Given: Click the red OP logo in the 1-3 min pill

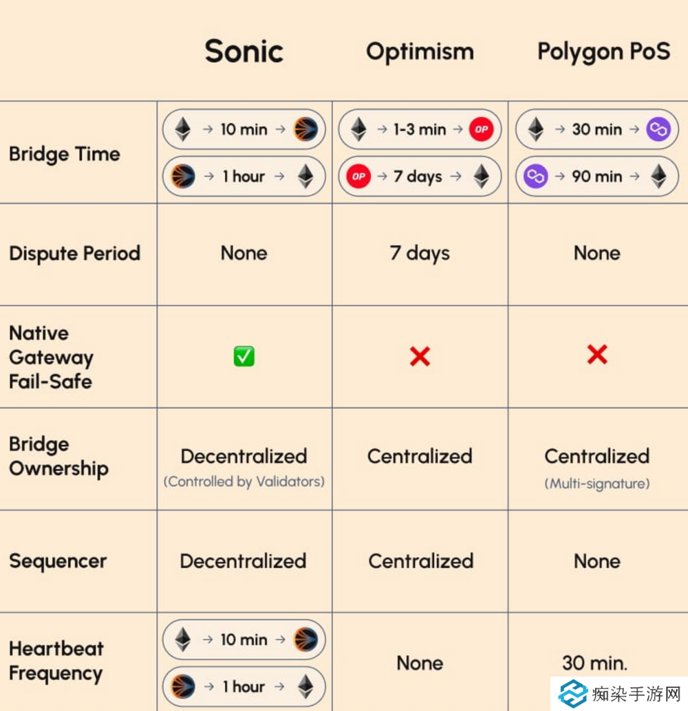Looking at the screenshot, I should [481, 129].
